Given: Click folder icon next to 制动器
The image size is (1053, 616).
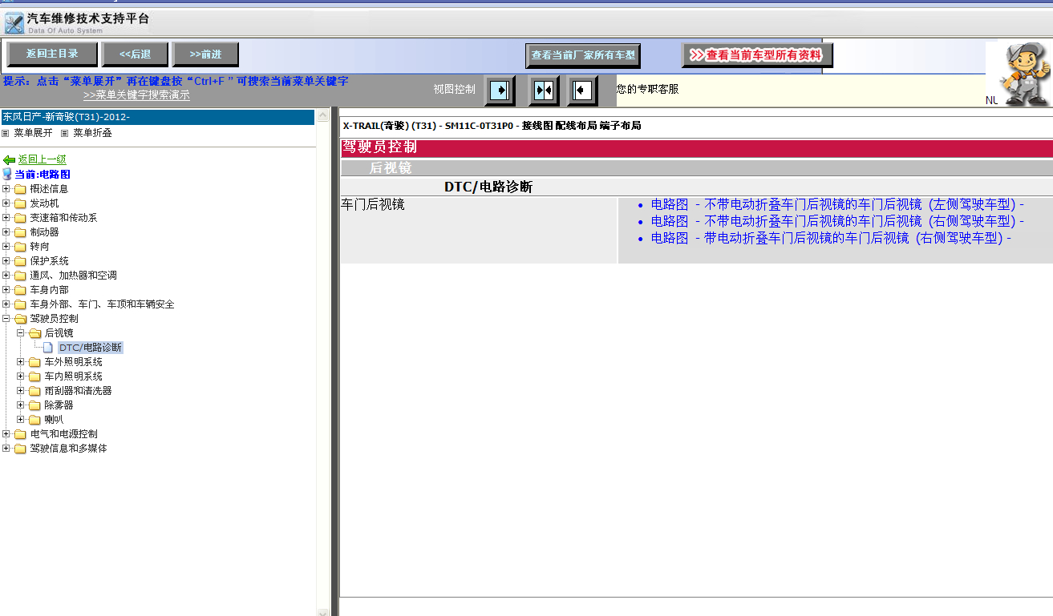Looking at the screenshot, I should (x=20, y=232).
